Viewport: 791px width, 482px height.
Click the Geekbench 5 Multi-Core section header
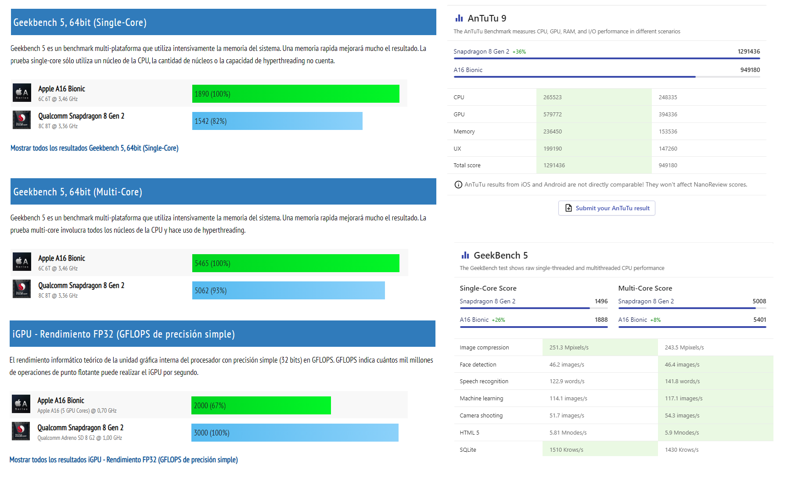(x=223, y=191)
